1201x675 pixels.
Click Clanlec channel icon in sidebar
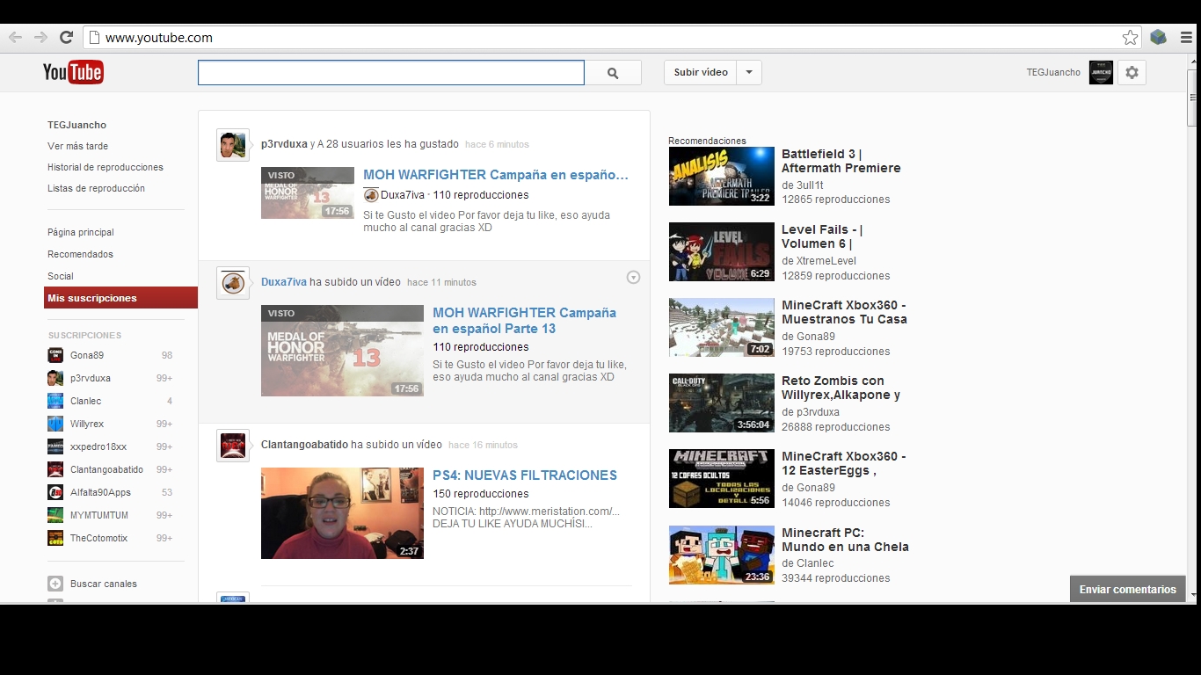55,401
